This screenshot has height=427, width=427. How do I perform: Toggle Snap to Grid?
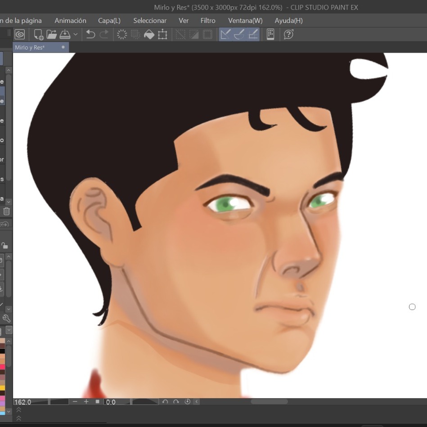(x=253, y=34)
